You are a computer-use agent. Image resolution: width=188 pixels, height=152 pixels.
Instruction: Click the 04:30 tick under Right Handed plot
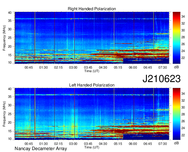click(x=103, y=67)
